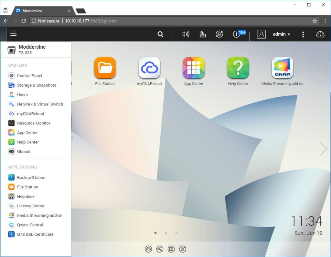Open Qboost in sidebar
The height and width of the screenshot is (257, 331).
coord(19,152)
